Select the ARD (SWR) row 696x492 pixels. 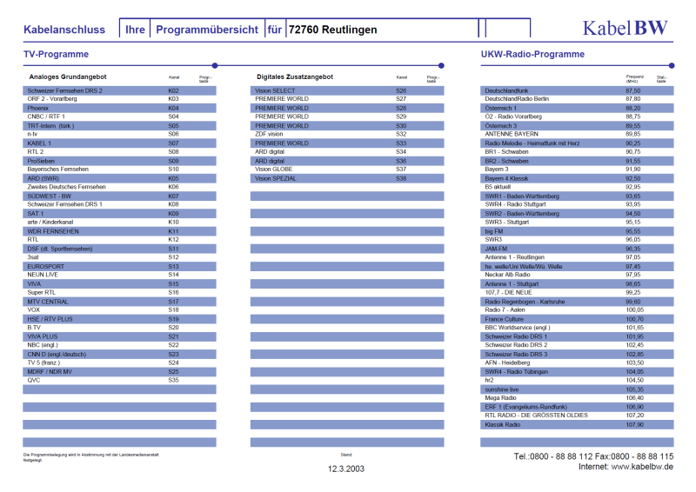pyautogui.click(x=119, y=178)
